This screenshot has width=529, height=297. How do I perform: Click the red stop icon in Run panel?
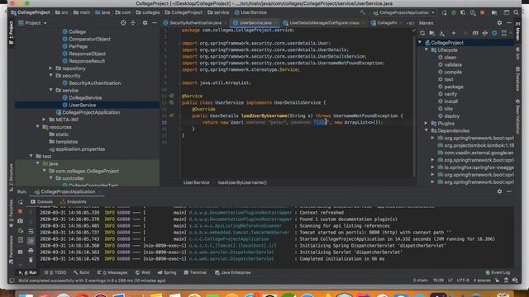coord(20,211)
